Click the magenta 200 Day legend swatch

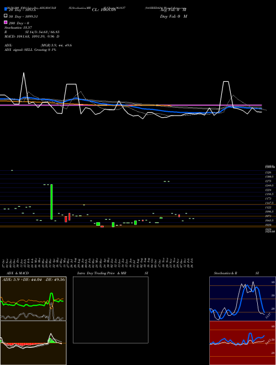[6, 22]
